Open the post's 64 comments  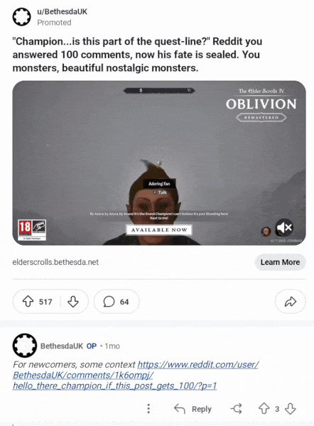click(x=117, y=302)
